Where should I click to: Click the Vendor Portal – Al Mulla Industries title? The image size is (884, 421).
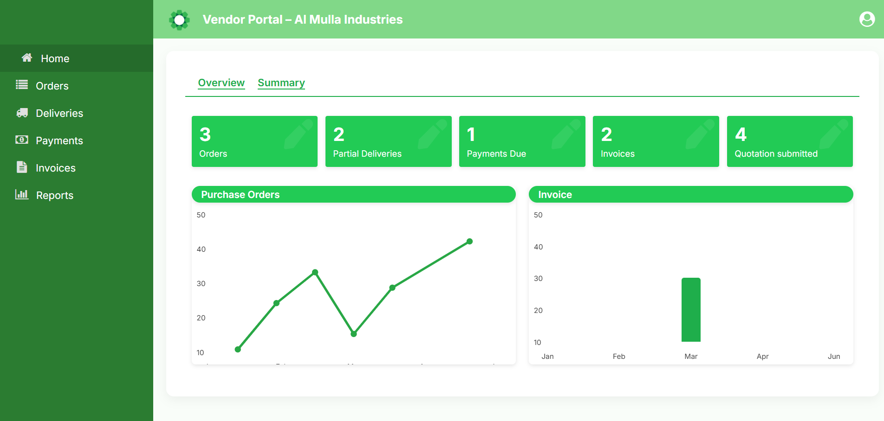303,19
